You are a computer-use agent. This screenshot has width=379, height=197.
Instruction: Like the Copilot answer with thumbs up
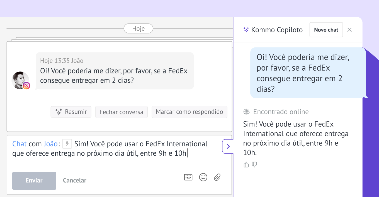coord(246,165)
